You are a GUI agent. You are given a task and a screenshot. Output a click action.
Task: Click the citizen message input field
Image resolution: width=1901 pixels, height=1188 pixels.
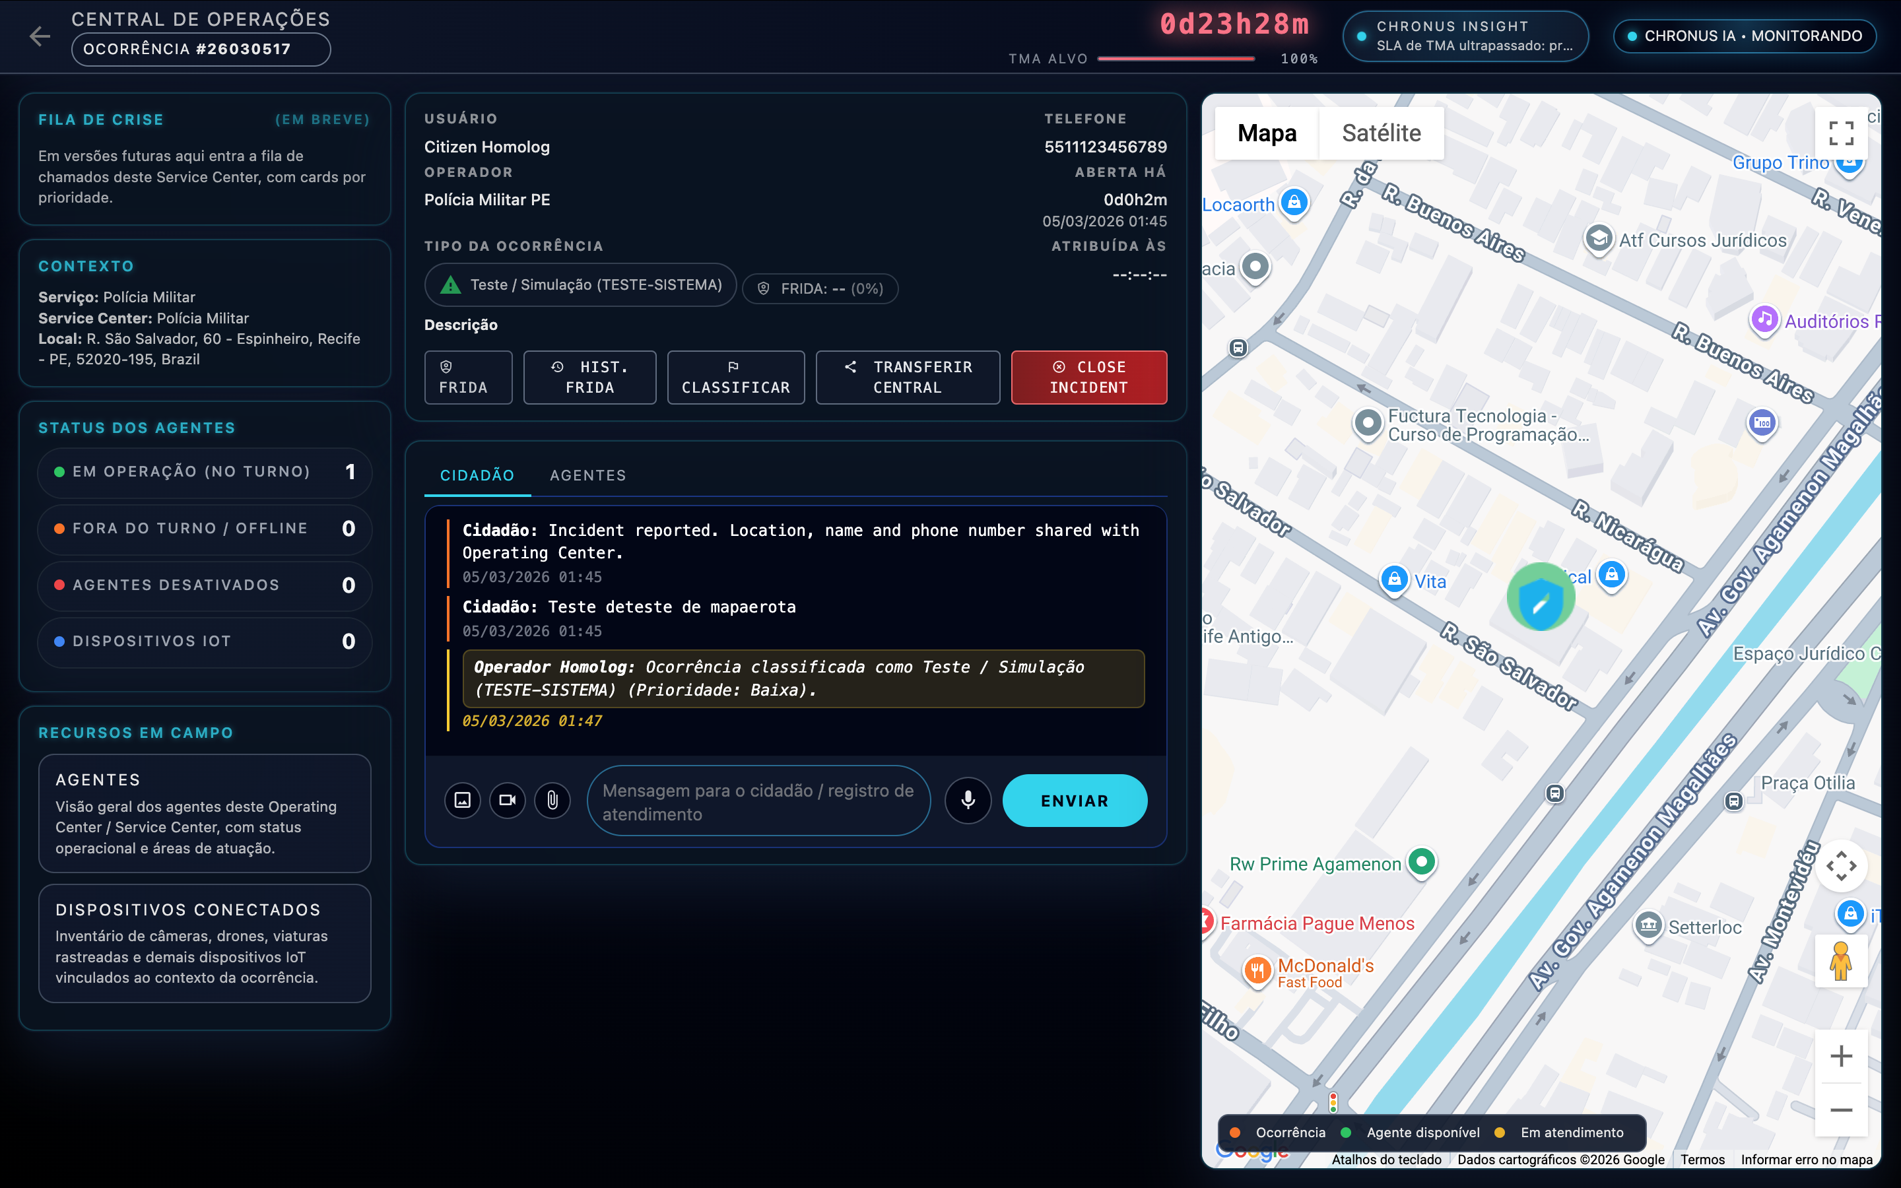click(x=758, y=801)
